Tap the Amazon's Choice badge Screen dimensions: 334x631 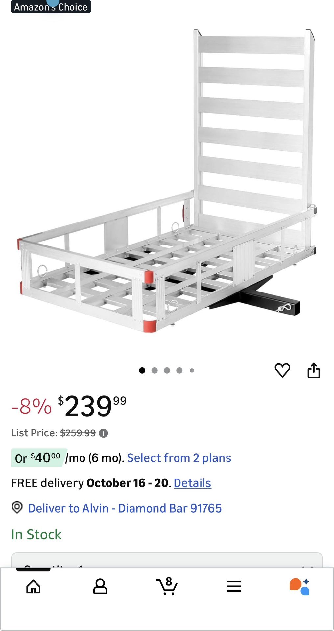[51, 7]
